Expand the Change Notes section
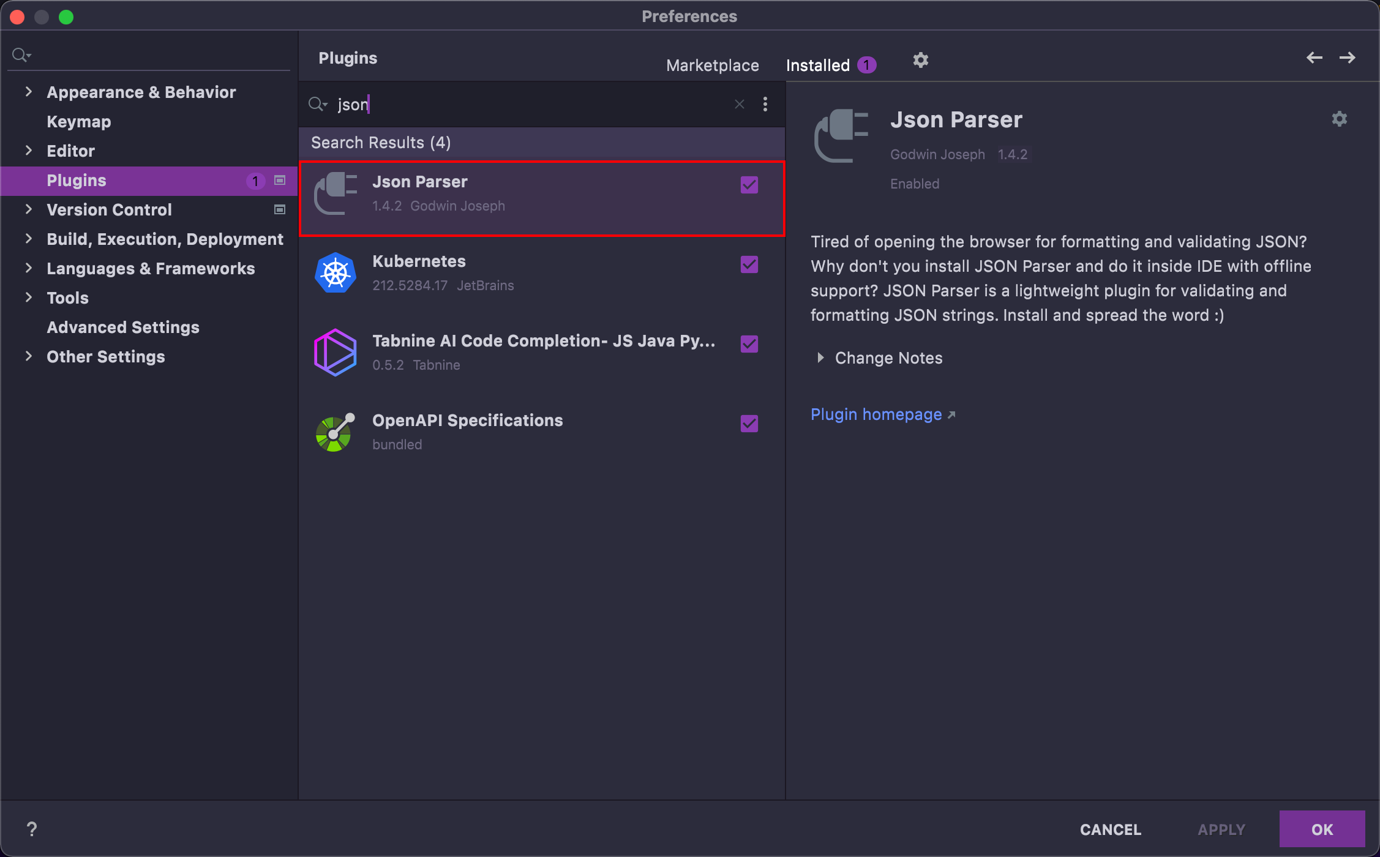Screen dimensions: 1380x857 pos(820,357)
